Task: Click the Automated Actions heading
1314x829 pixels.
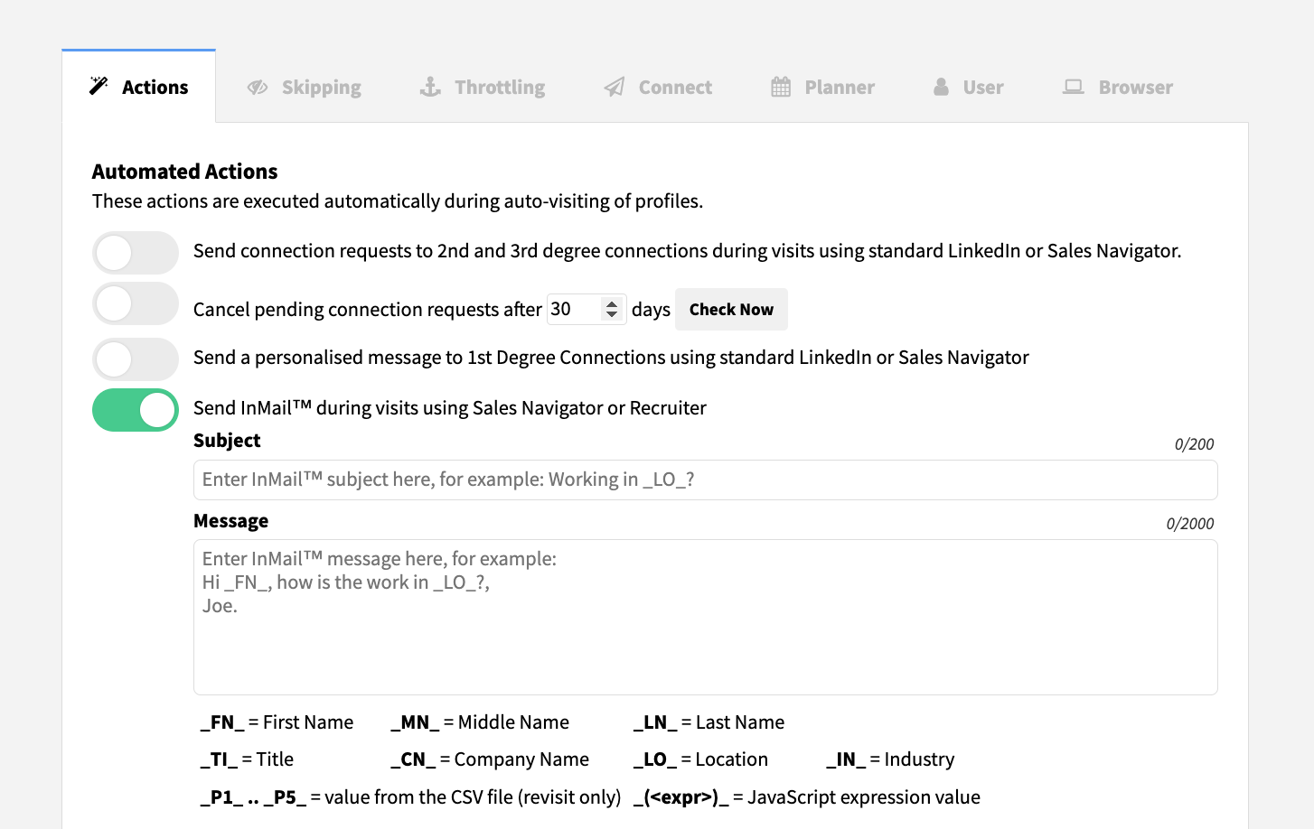Action: [x=184, y=172]
